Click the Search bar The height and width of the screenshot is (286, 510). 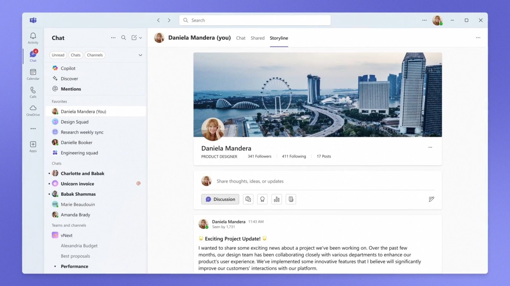[x=255, y=20]
